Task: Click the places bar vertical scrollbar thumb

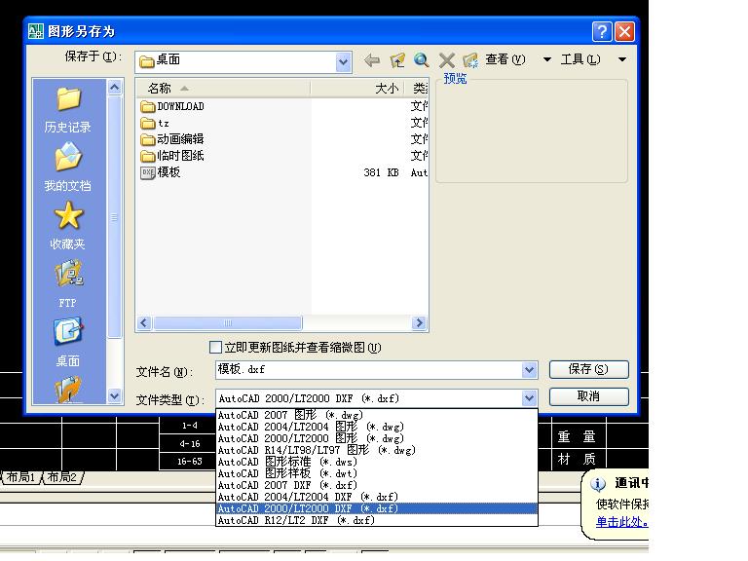Action: (x=115, y=217)
